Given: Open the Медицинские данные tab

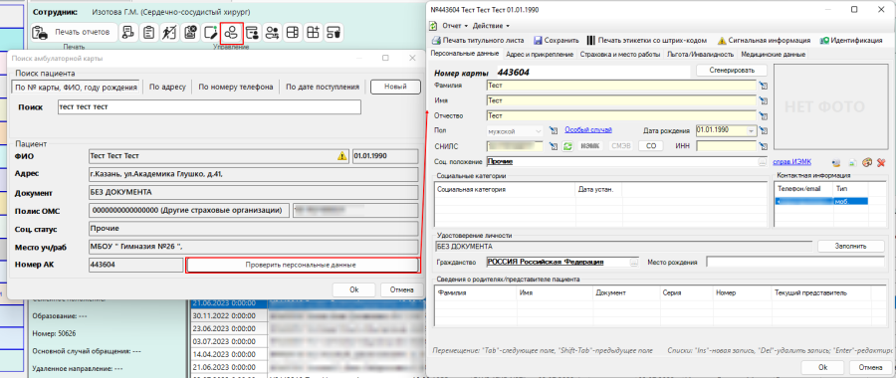Looking at the screenshot, I should (774, 55).
